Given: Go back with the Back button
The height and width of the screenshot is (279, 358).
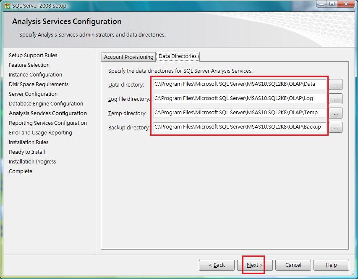Looking at the screenshot, I should [x=217, y=265].
